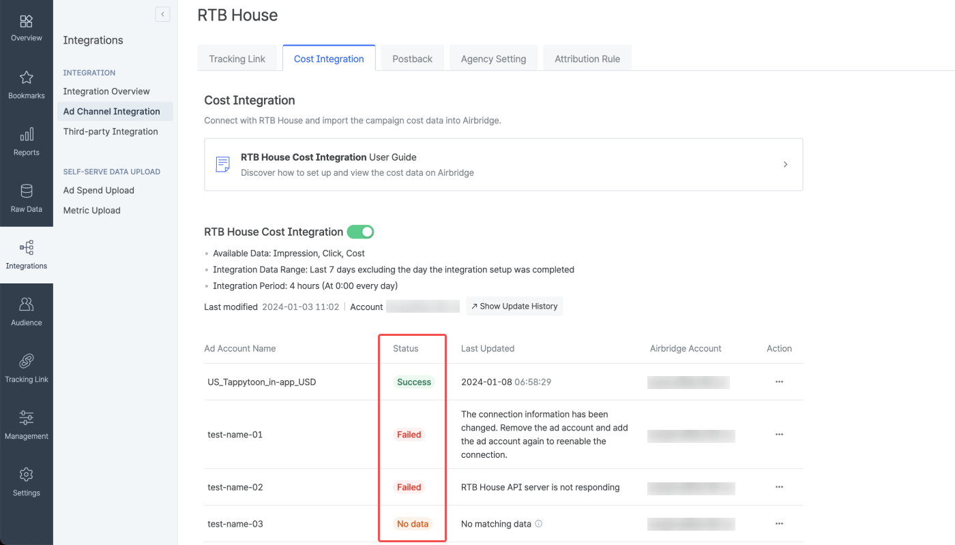
Task: Open Raw Data database icon
Action: click(x=26, y=191)
